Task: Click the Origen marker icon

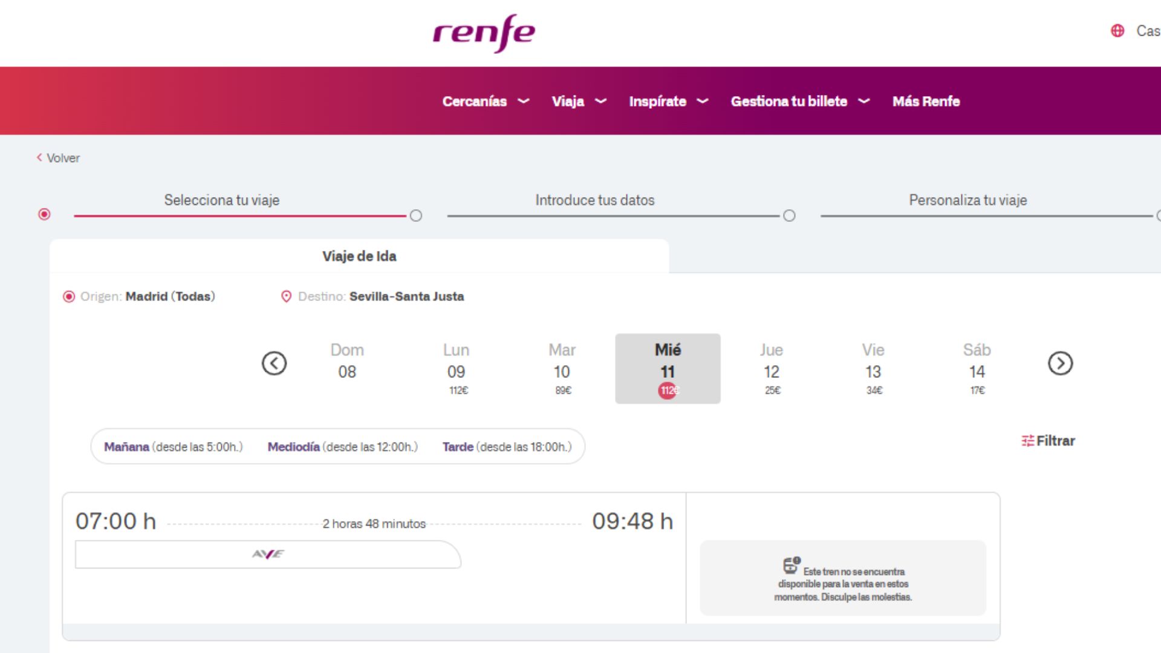Action: tap(69, 296)
